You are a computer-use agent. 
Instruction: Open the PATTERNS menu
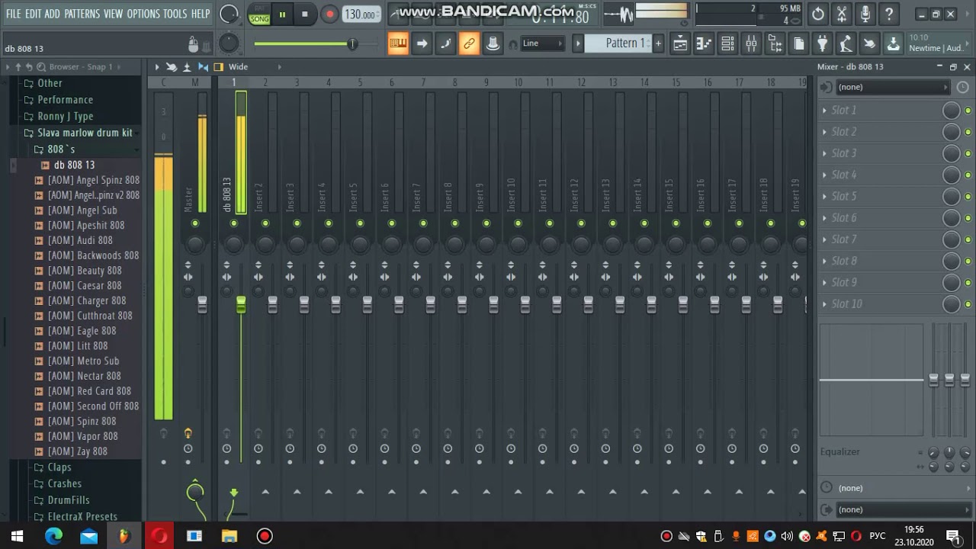82,14
